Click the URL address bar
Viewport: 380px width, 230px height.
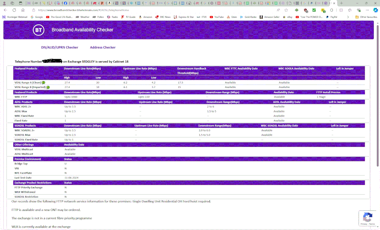point(152,10)
